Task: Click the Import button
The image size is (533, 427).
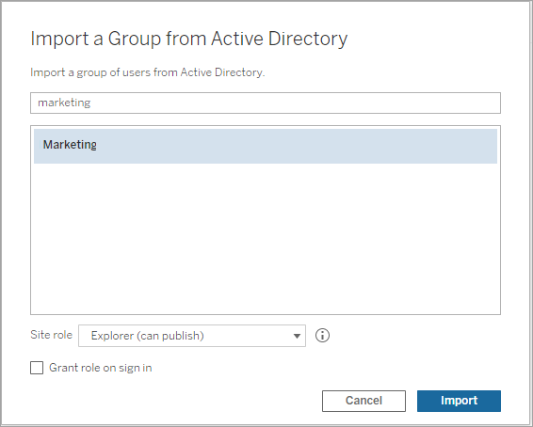Action: tap(459, 401)
